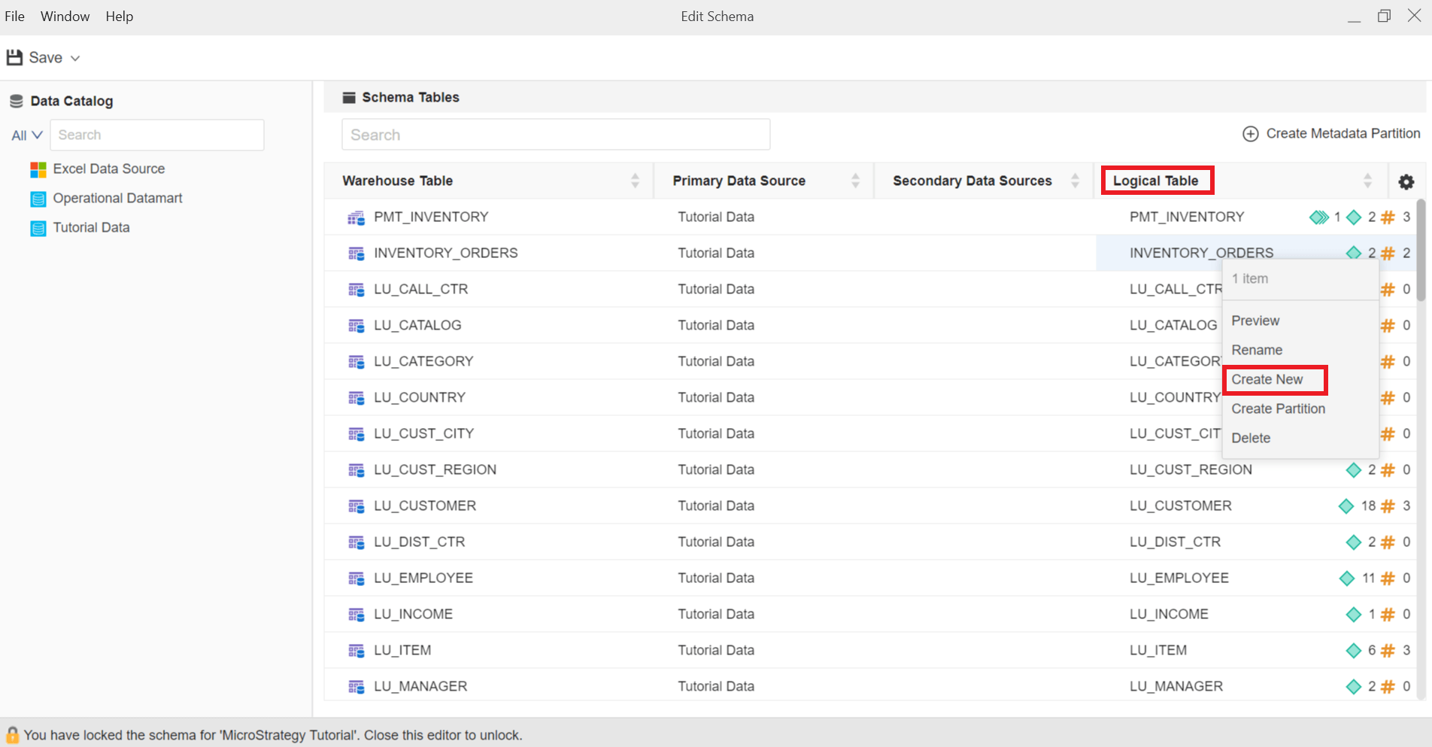Click the LU_CUSTOMER attribute diamond icon
The height and width of the screenshot is (747, 1432).
pos(1346,506)
